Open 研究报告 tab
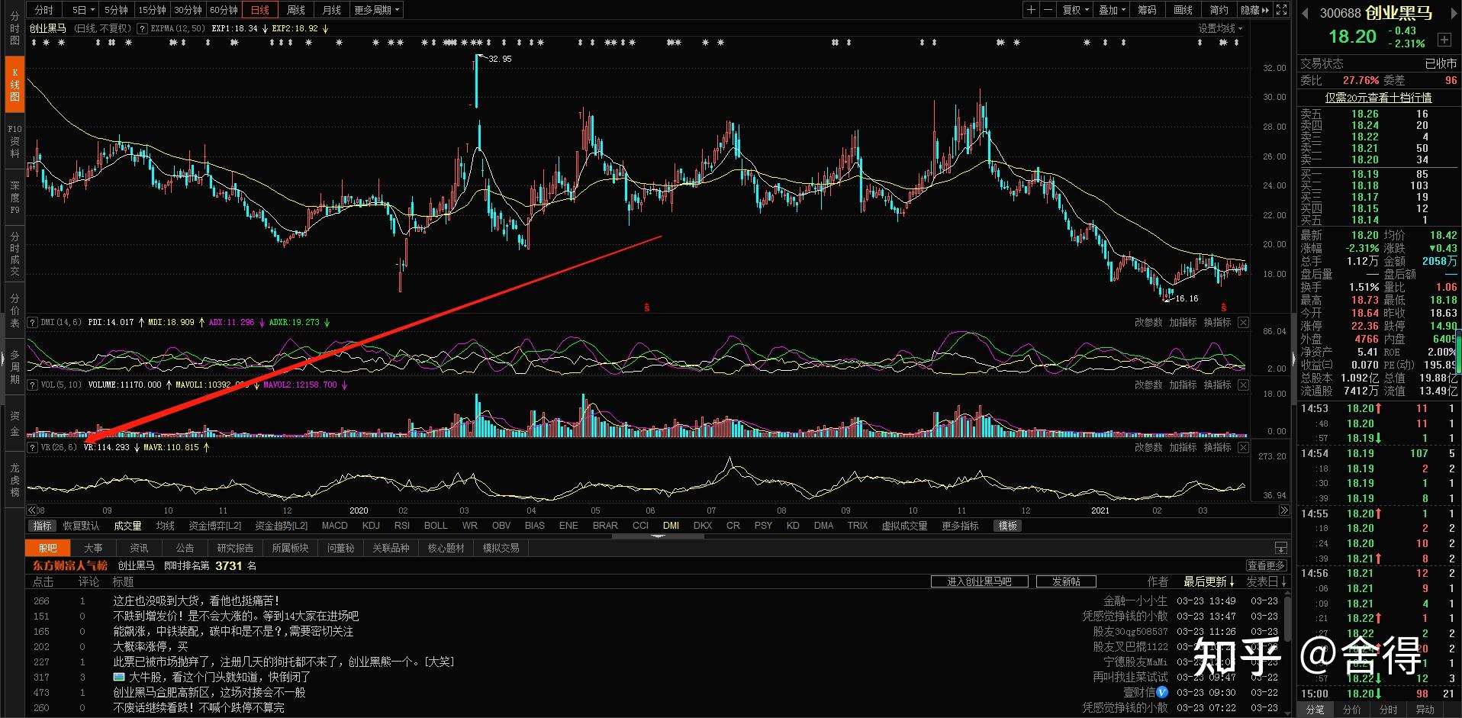Viewport: 1462px width, 718px height. pyautogui.click(x=235, y=548)
